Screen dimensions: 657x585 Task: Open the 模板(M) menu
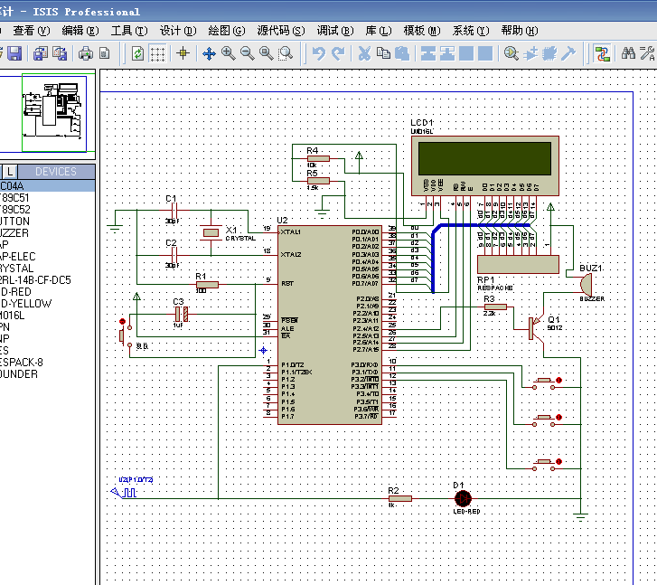[x=422, y=31]
